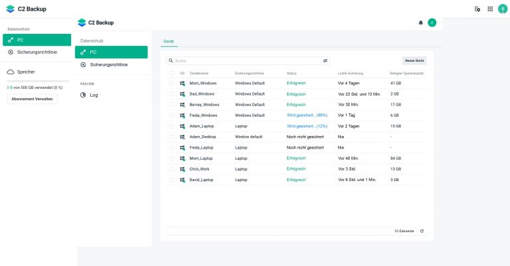510x266 pixels.
Task: Click the C2 Backup logo at top left
Action: [x=10, y=9]
